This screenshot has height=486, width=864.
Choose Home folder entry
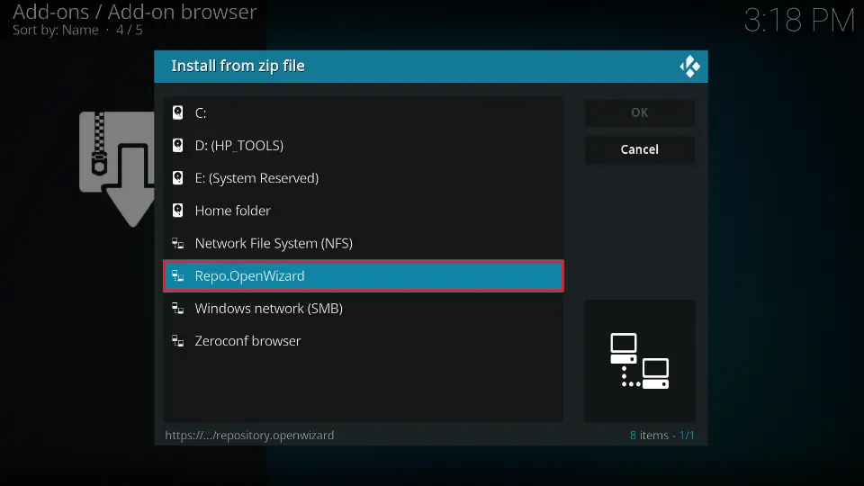pyautogui.click(x=363, y=211)
